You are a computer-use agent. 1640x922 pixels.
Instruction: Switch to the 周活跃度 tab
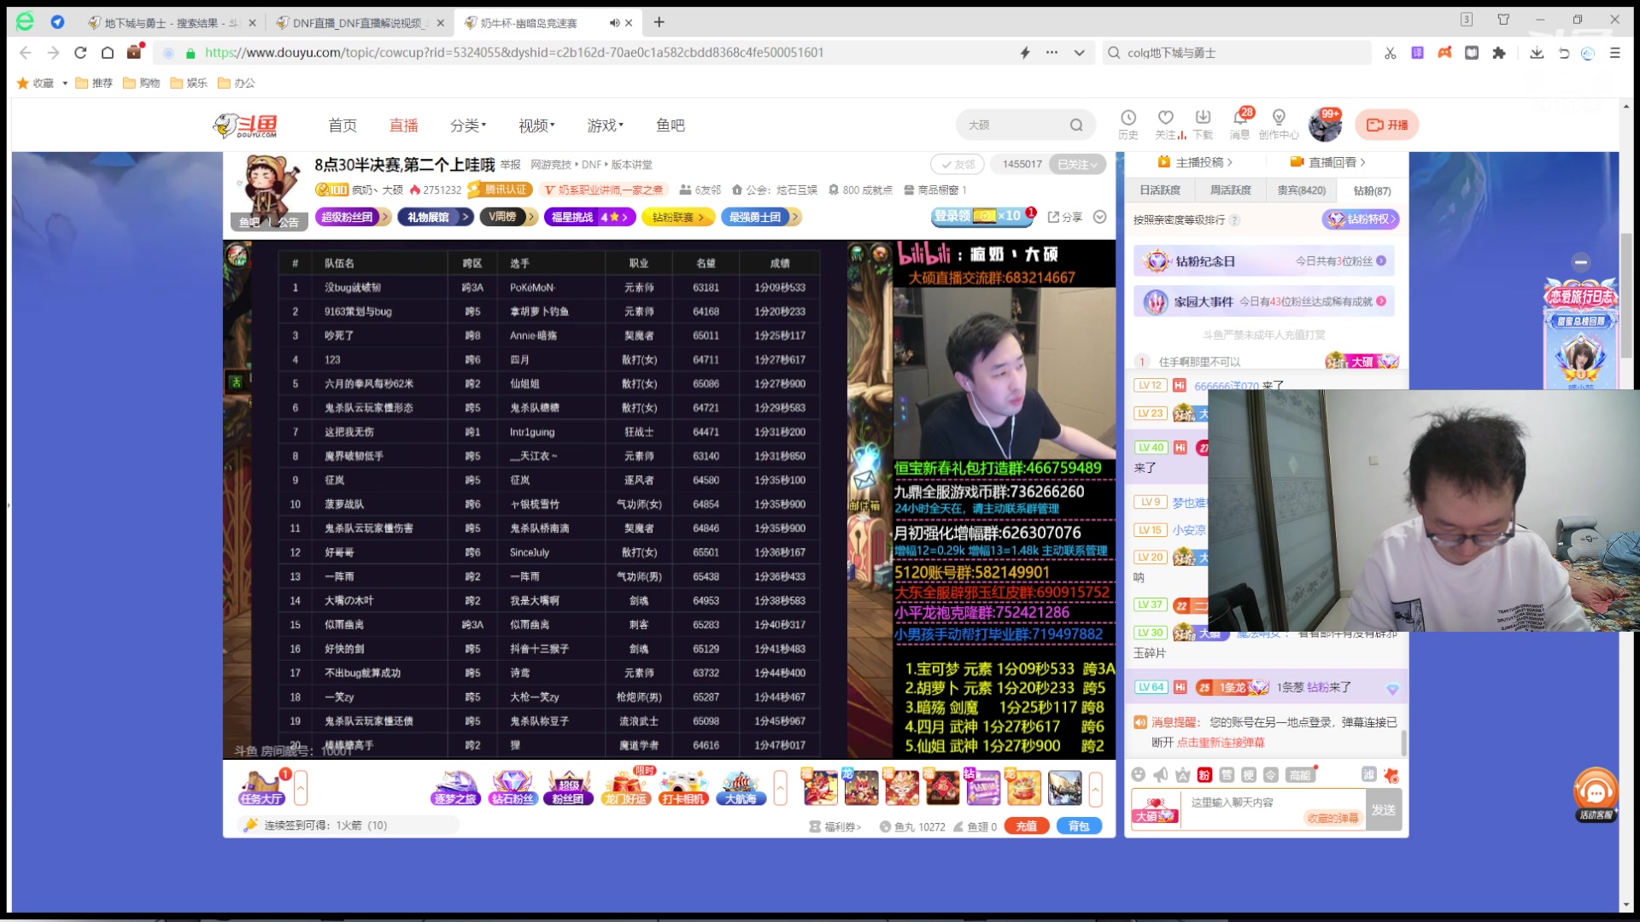coord(1230,190)
